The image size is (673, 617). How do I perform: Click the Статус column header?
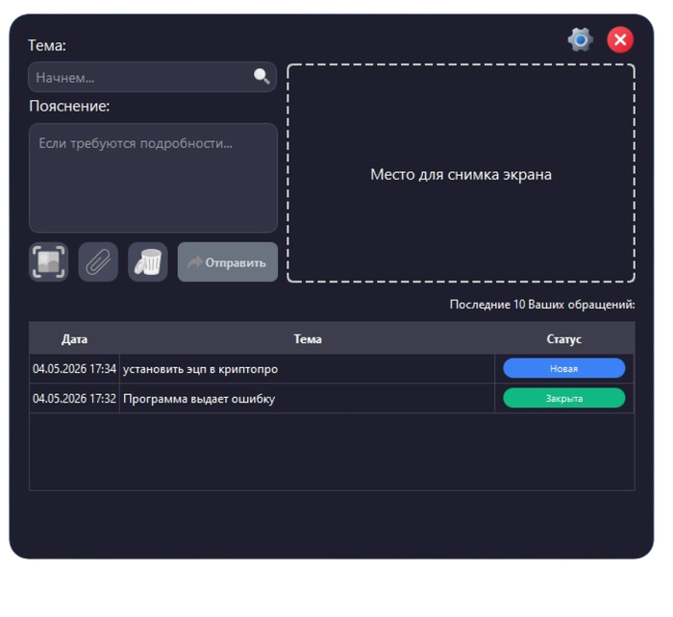(x=564, y=339)
